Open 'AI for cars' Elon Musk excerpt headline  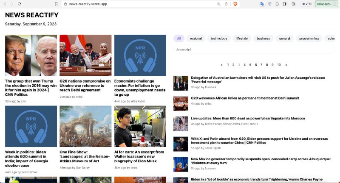(x=139, y=156)
